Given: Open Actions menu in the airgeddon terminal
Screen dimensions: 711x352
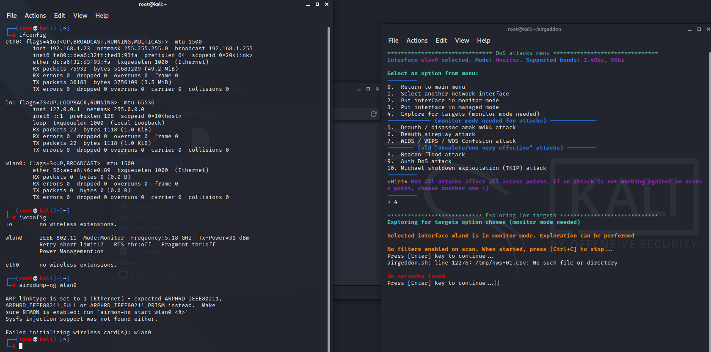Looking at the screenshot, I should coord(417,41).
